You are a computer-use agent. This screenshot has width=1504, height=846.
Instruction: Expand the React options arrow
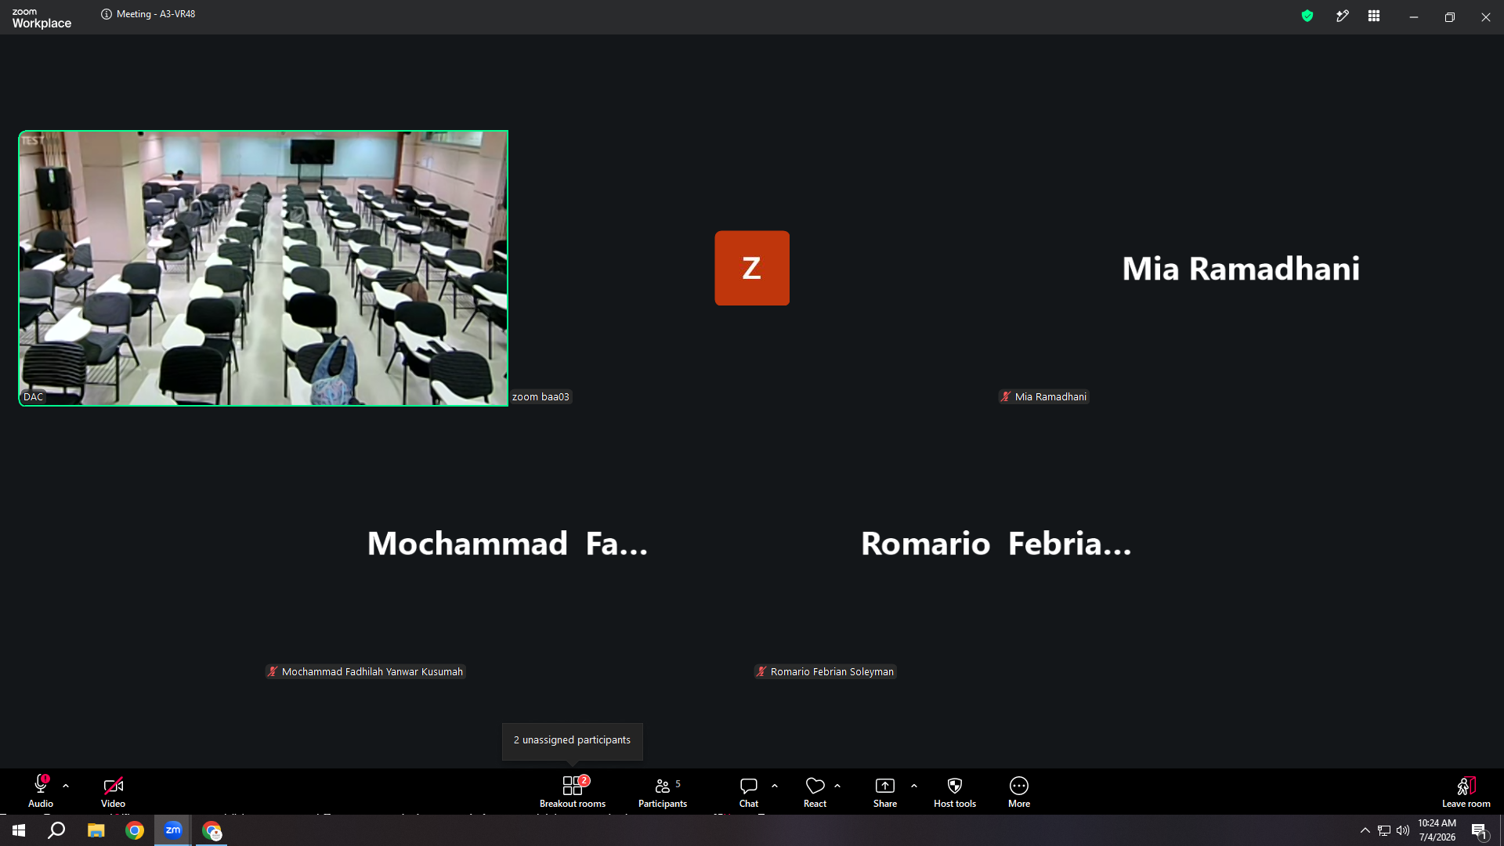tap(837, 786)
